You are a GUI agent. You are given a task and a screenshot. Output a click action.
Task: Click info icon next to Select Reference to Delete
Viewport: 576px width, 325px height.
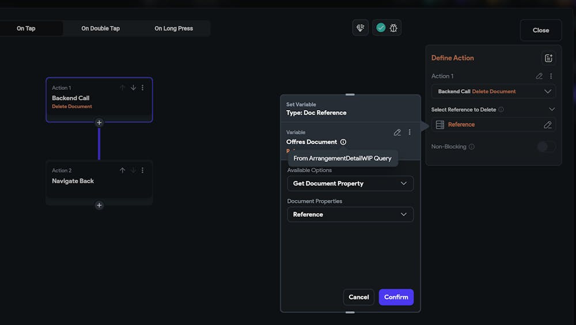click(501, 109)
